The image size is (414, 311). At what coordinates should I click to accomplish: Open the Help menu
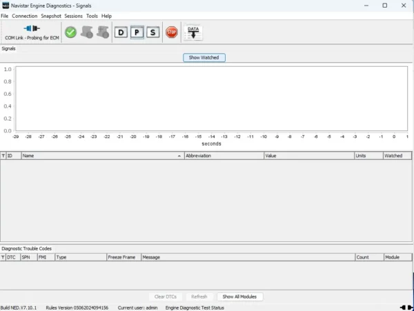pos(106,16)
